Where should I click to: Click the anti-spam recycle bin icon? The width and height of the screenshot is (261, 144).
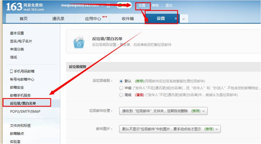(x=79, y=42)
